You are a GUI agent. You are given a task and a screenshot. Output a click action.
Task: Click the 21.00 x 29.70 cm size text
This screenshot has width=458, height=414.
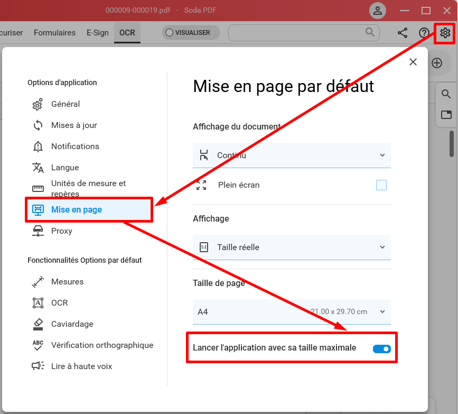pos(339,311)
